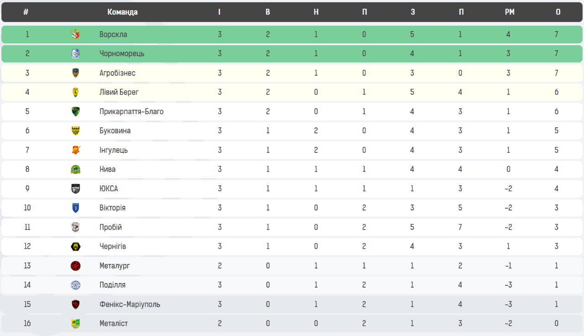The image size is (584, 336).
Task: Open the Фенікс-Маріуполь team link
Action: pos(130,304)
